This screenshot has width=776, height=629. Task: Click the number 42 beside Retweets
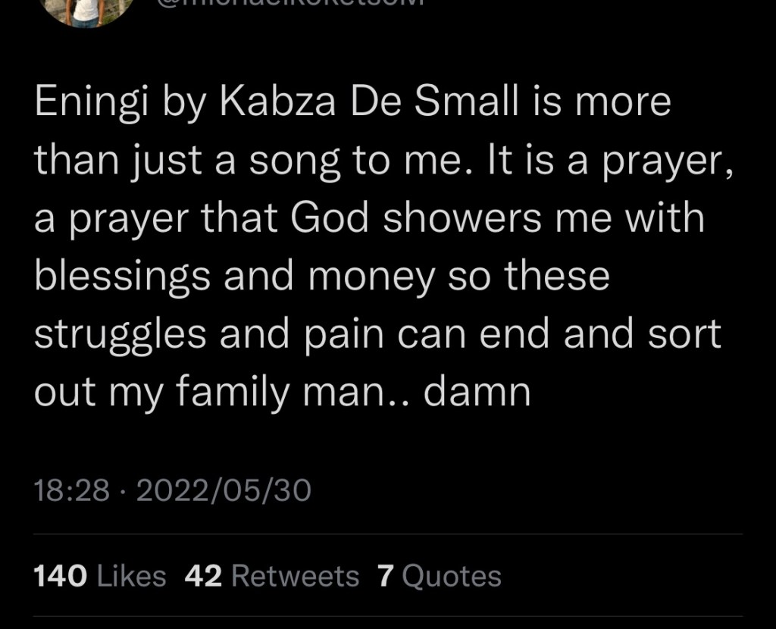(203, 576)
